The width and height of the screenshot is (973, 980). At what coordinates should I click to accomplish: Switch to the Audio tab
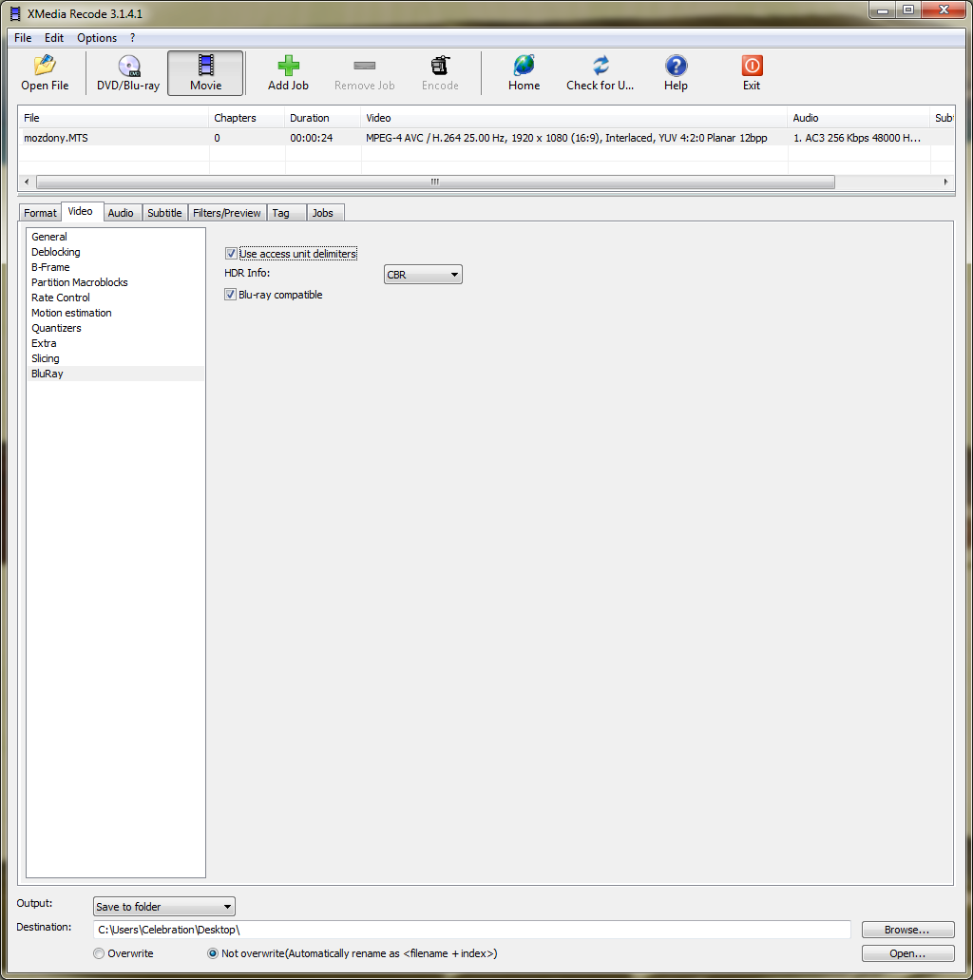click(x=121, y=213)
